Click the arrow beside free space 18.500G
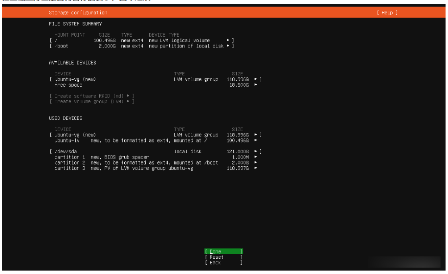The width and height of the screenshot is (448, 274). click(256, 85)
